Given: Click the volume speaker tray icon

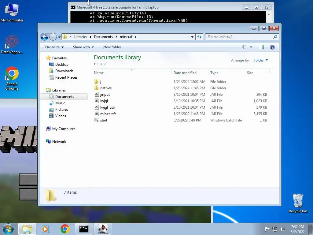Looking at the screenshot, I should coord(282,229).
